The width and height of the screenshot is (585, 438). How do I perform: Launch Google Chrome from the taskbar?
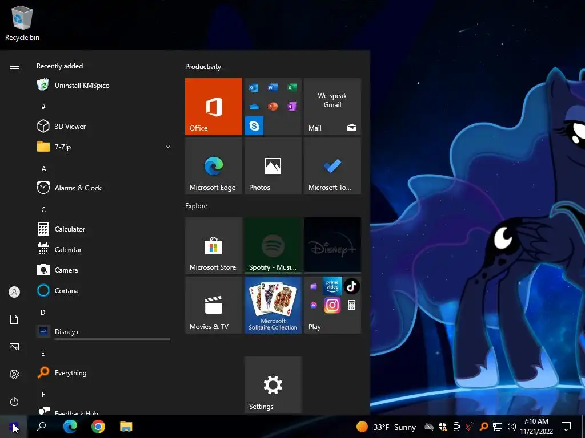click(98, 427)
